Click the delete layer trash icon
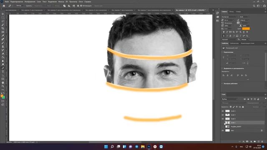This screenshot has height=150, width=267. pyautogui.click(x=262, y=142)
